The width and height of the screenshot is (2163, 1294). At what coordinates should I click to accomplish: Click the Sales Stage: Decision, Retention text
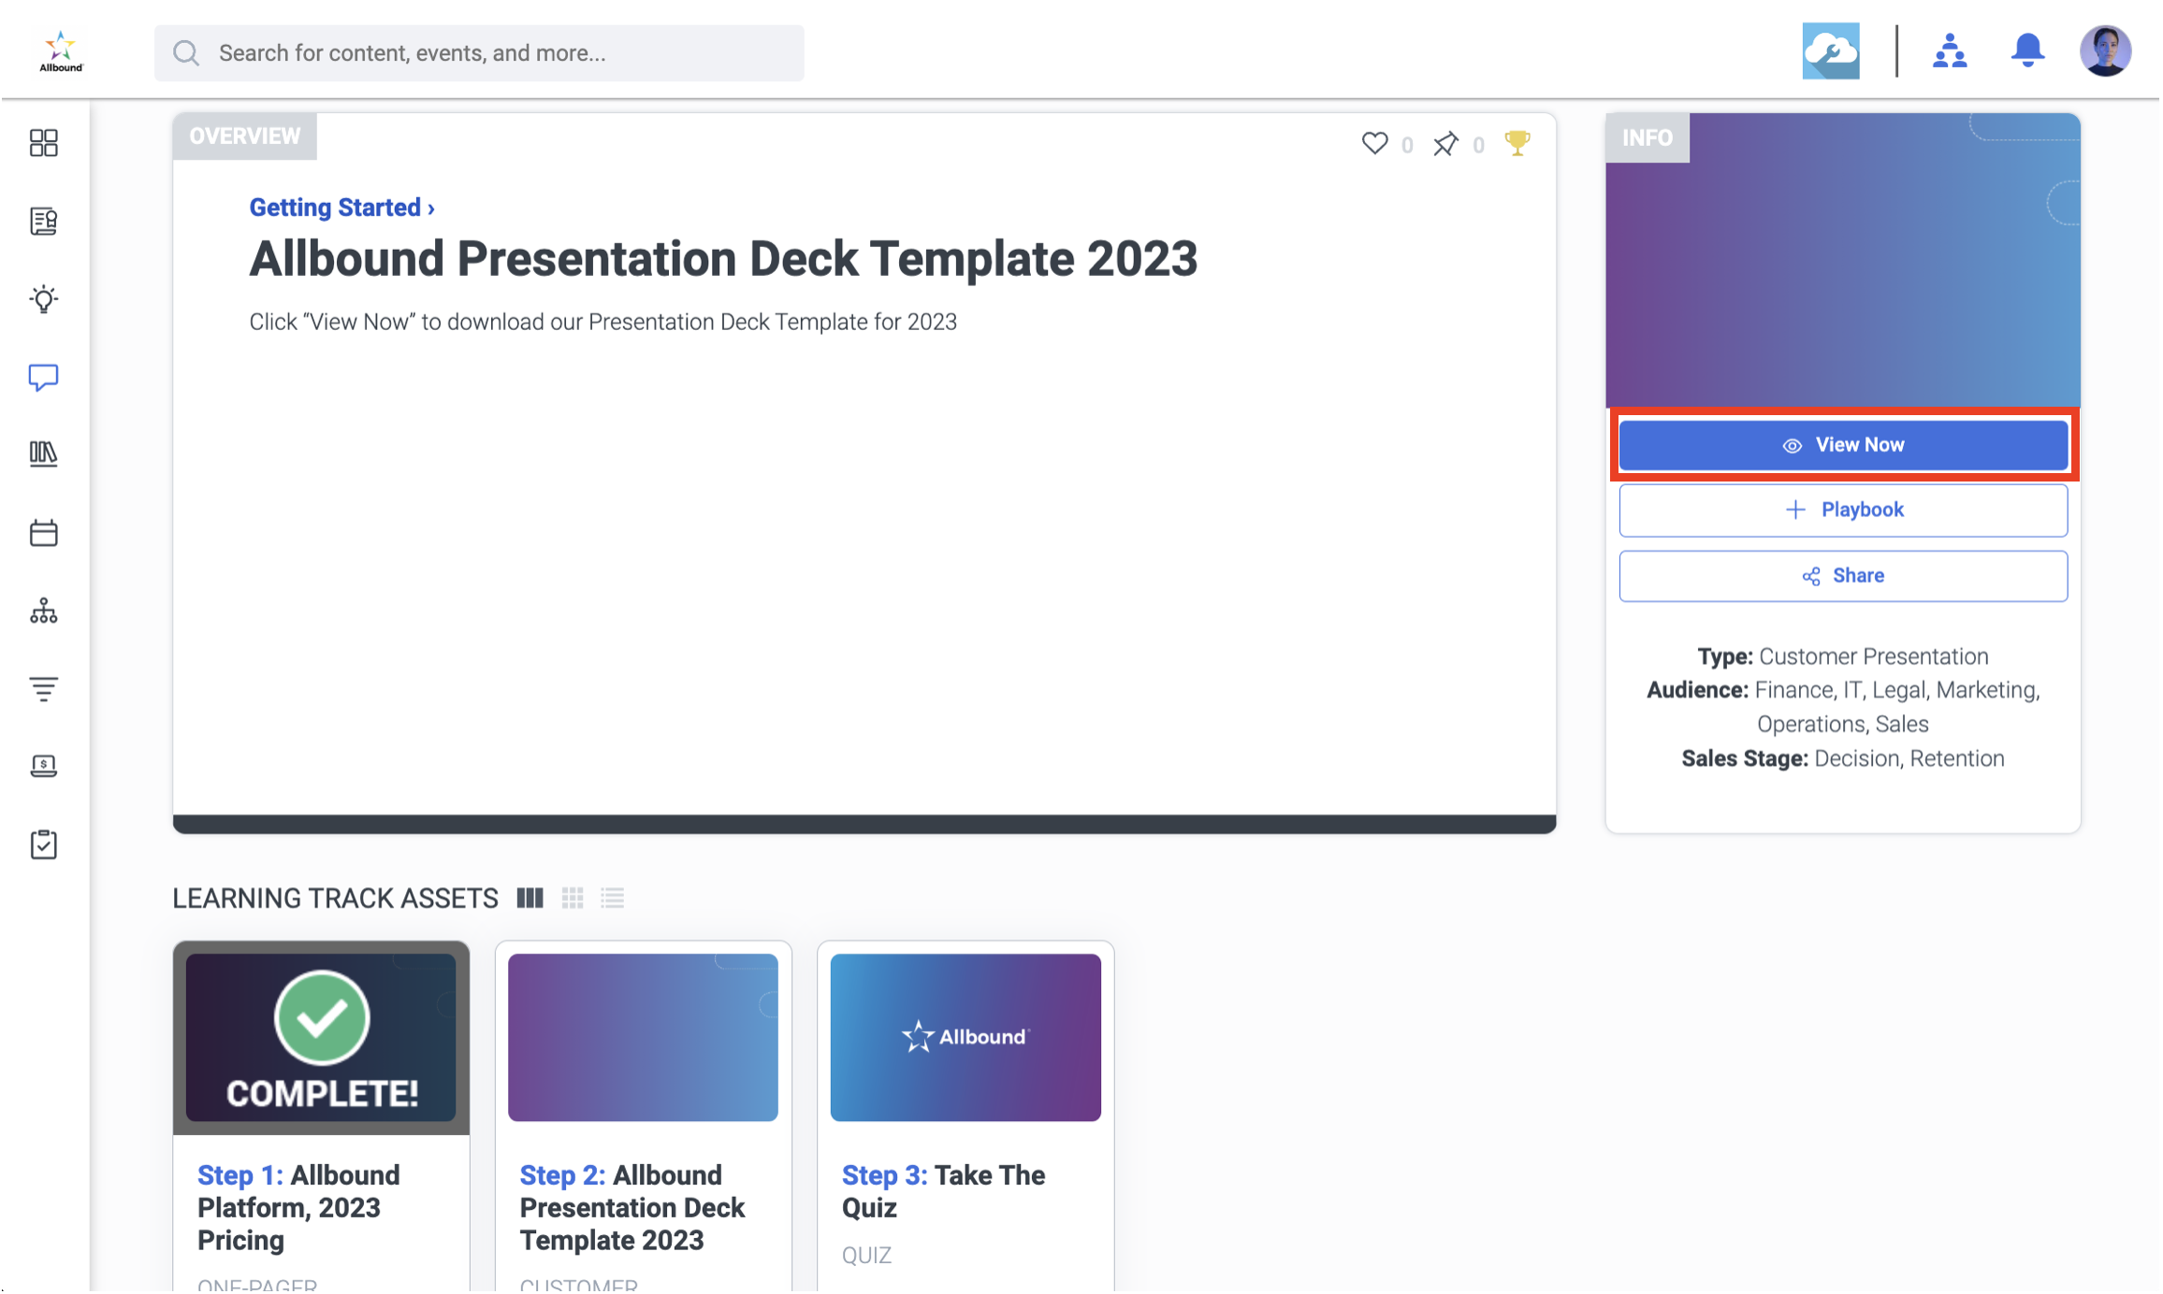pos(1843,758)
